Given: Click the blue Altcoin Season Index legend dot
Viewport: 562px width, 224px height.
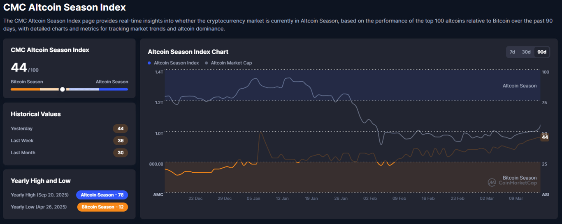Looking at the screenshot, I should pyautogui.click(x=149, y=63).
